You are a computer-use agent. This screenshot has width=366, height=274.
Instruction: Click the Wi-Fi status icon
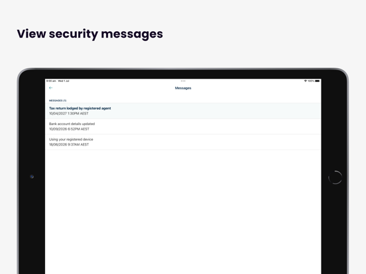click(305, 81)
